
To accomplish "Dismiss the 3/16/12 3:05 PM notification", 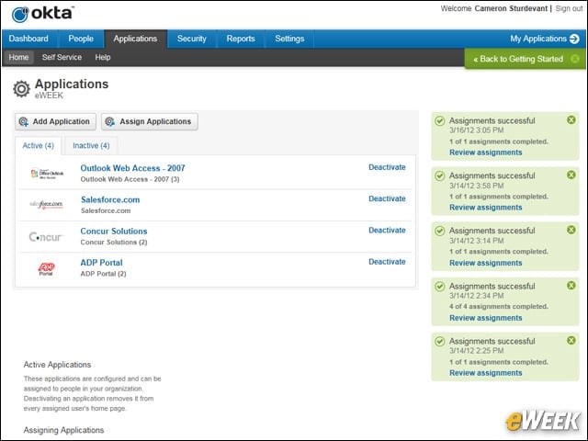I will coord(571,120).
